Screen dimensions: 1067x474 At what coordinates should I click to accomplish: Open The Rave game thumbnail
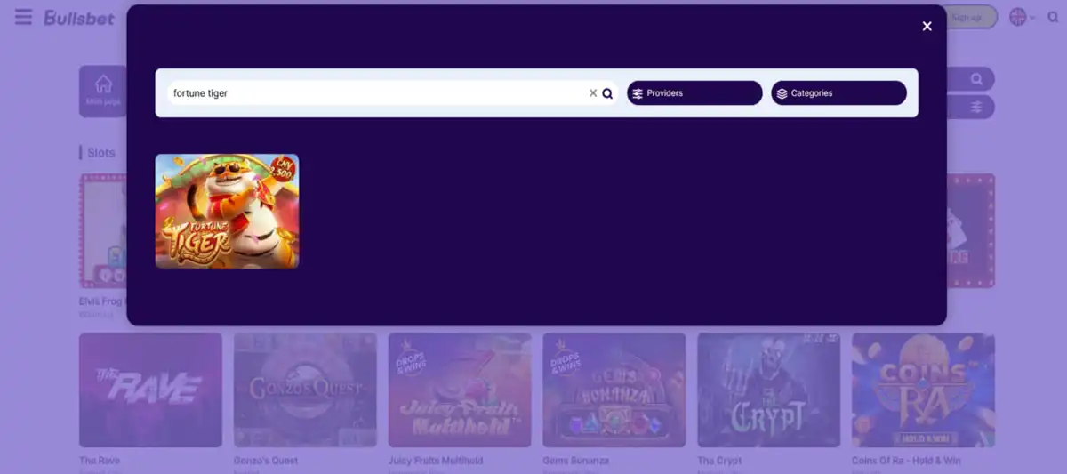click(150, 390)
